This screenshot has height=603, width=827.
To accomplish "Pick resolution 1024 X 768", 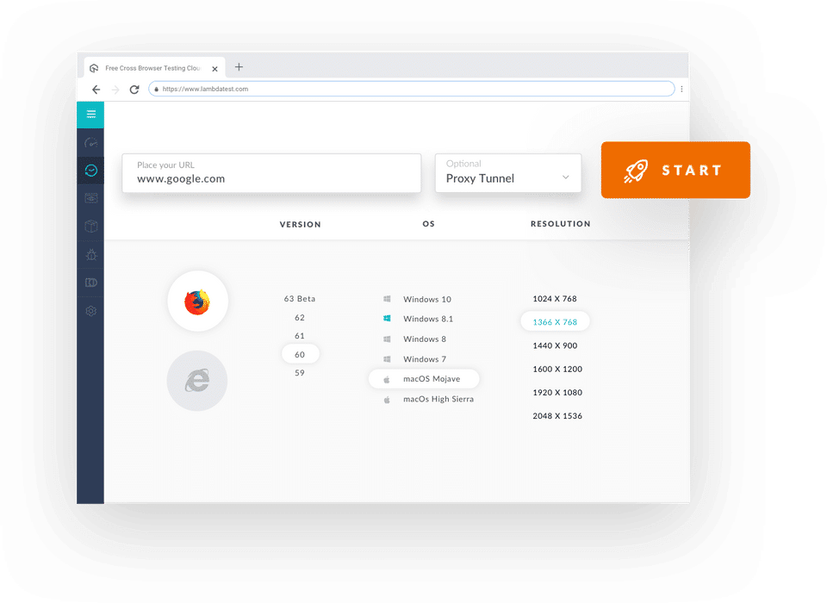I will (555, 299).
